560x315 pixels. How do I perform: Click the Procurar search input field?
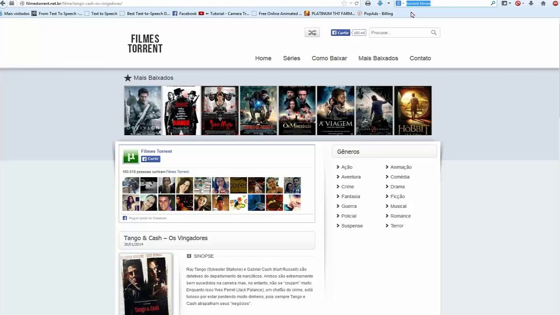click(x=399, y=32)
